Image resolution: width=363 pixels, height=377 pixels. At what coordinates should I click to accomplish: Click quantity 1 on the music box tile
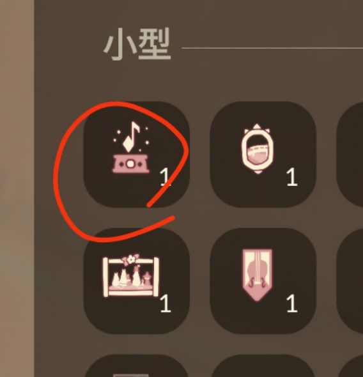click(x=166, y=177)
